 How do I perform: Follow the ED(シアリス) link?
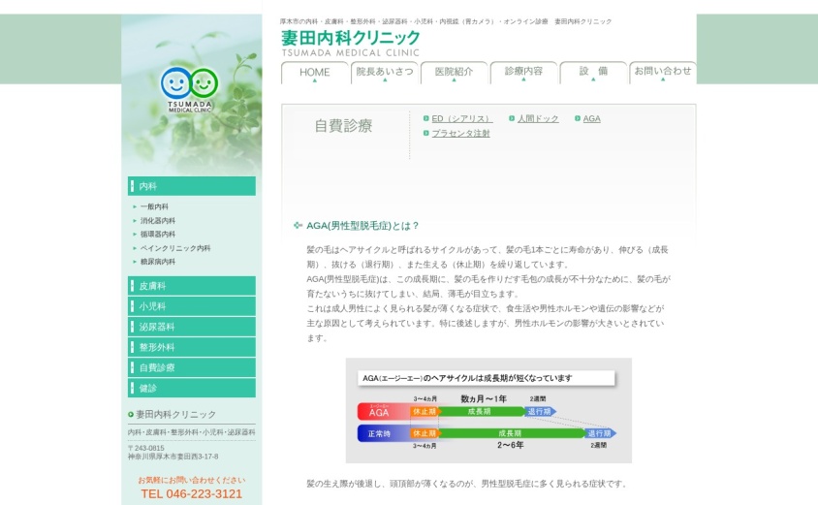(461, 119)
